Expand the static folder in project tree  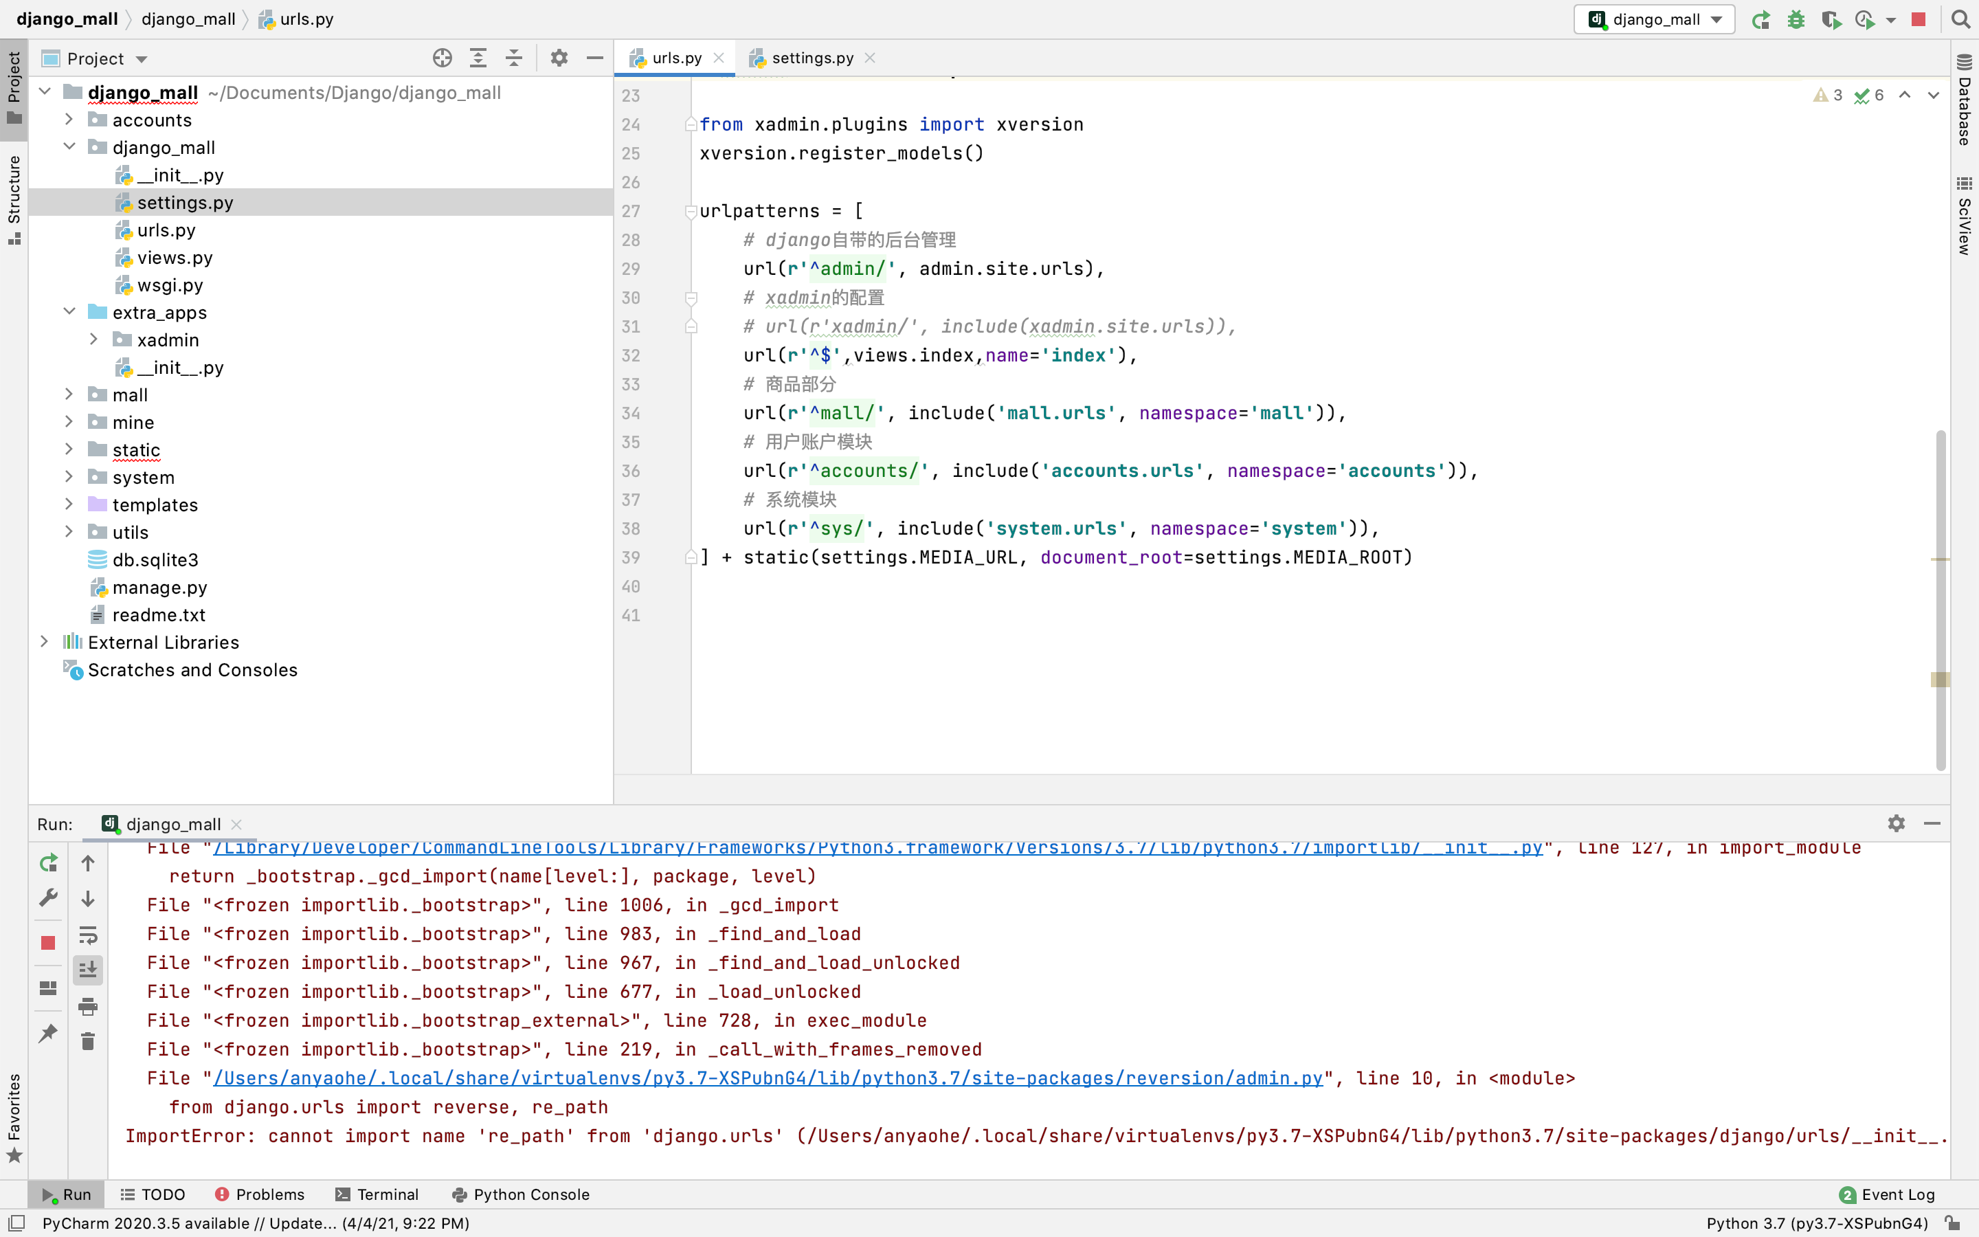coord(69,449)
